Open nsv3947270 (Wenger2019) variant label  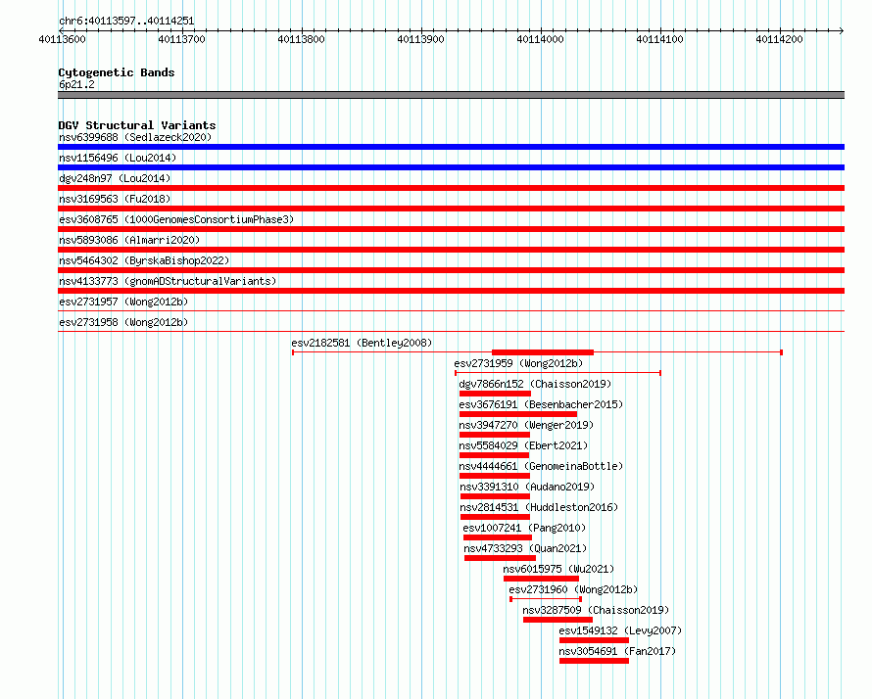[526, 425]
